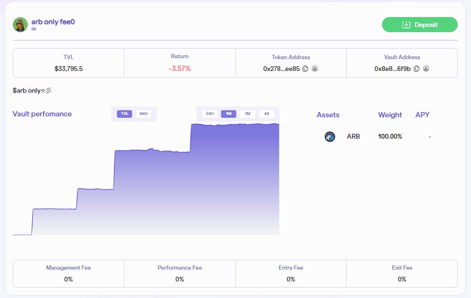This screenshot has width=471, height=298.
Task: Click the ARB asset name
Action: 353,137
